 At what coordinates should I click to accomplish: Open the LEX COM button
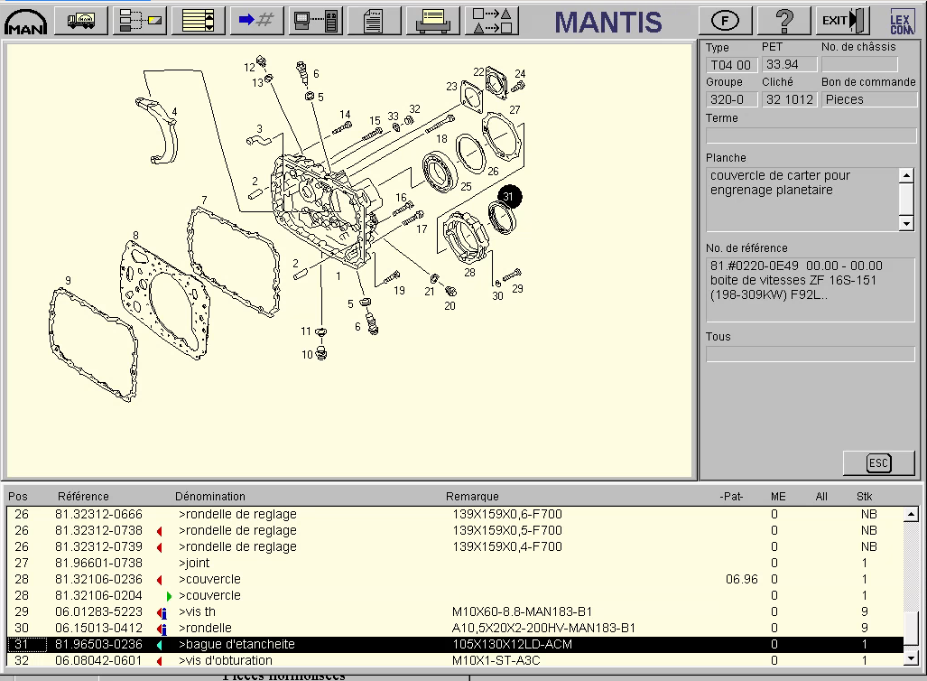[901, 20]
